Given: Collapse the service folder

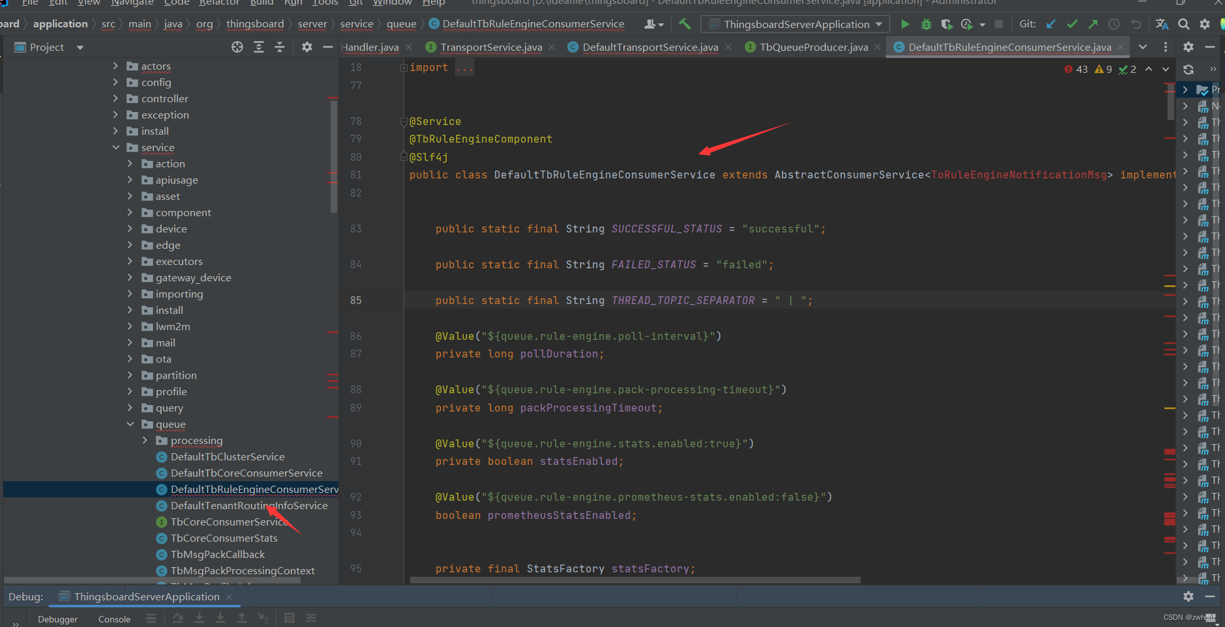Looking at the screenshot, I should [115, 147].
